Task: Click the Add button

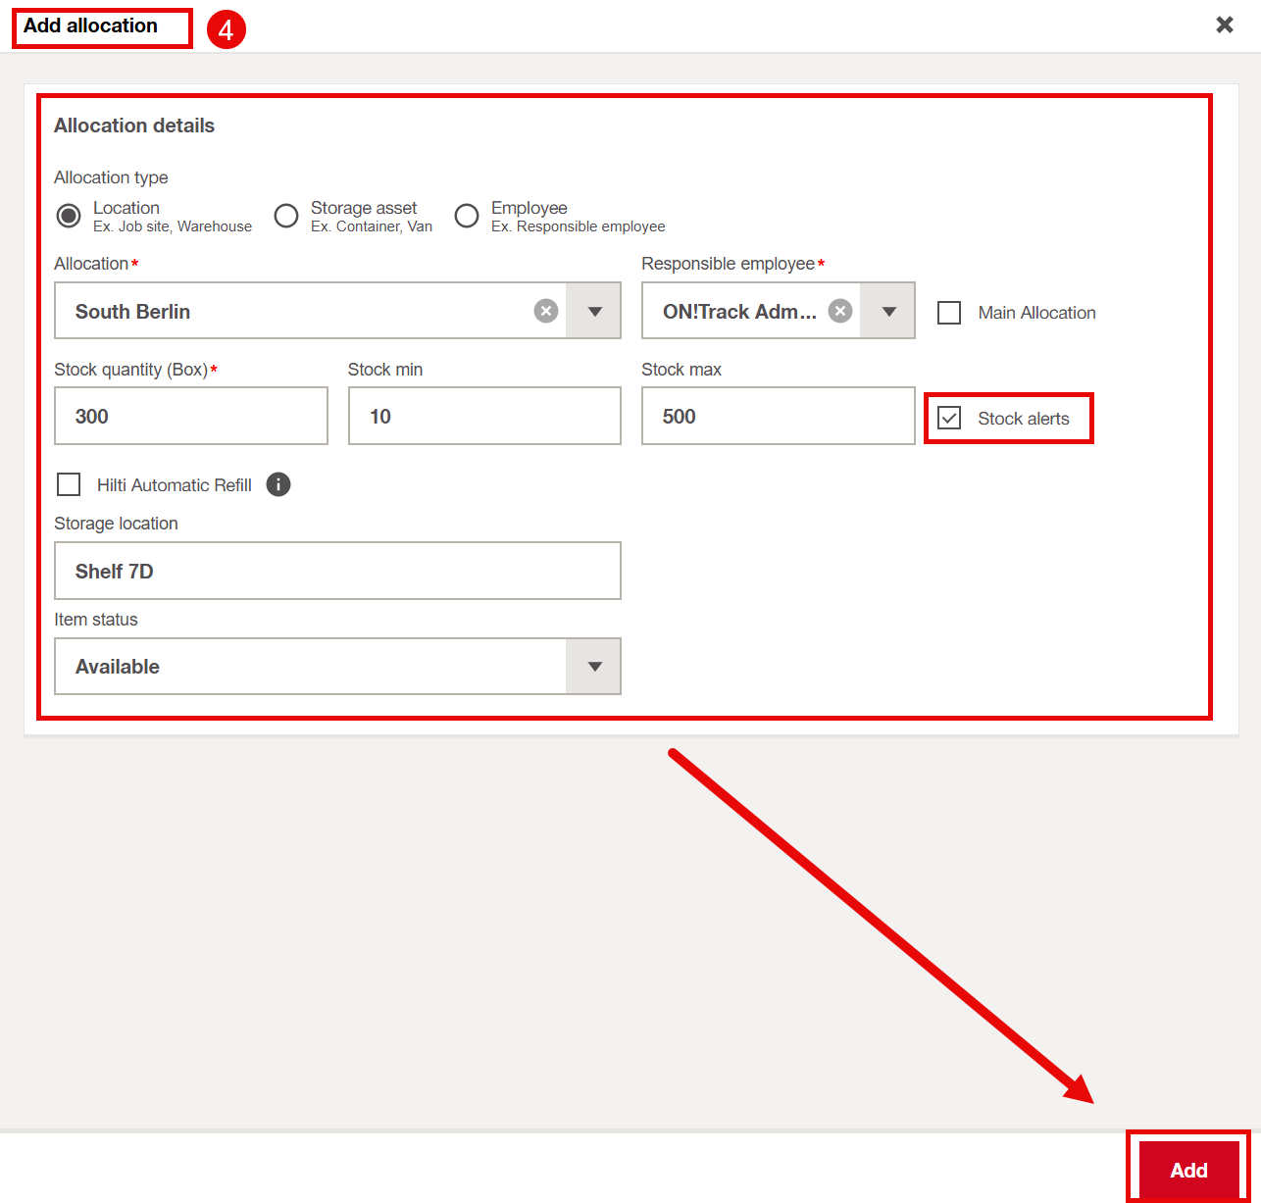Action: [1187, 1170]
